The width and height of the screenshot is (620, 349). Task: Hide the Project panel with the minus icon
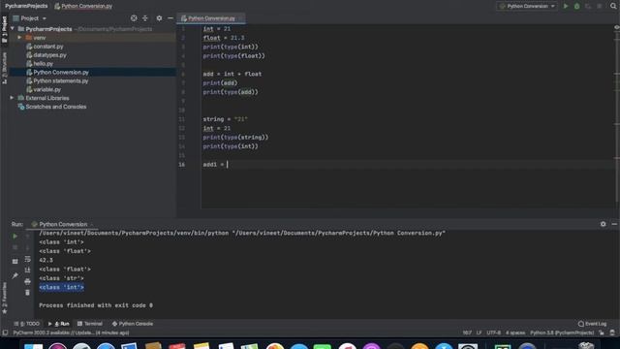pos(170,18)
